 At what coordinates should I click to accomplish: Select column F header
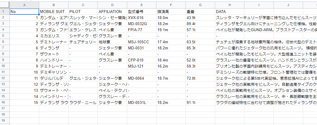tap(171, 5)
